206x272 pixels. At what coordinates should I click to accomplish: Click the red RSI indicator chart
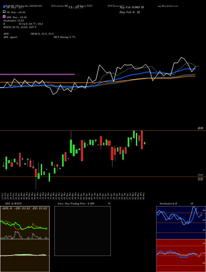(181, 256)
